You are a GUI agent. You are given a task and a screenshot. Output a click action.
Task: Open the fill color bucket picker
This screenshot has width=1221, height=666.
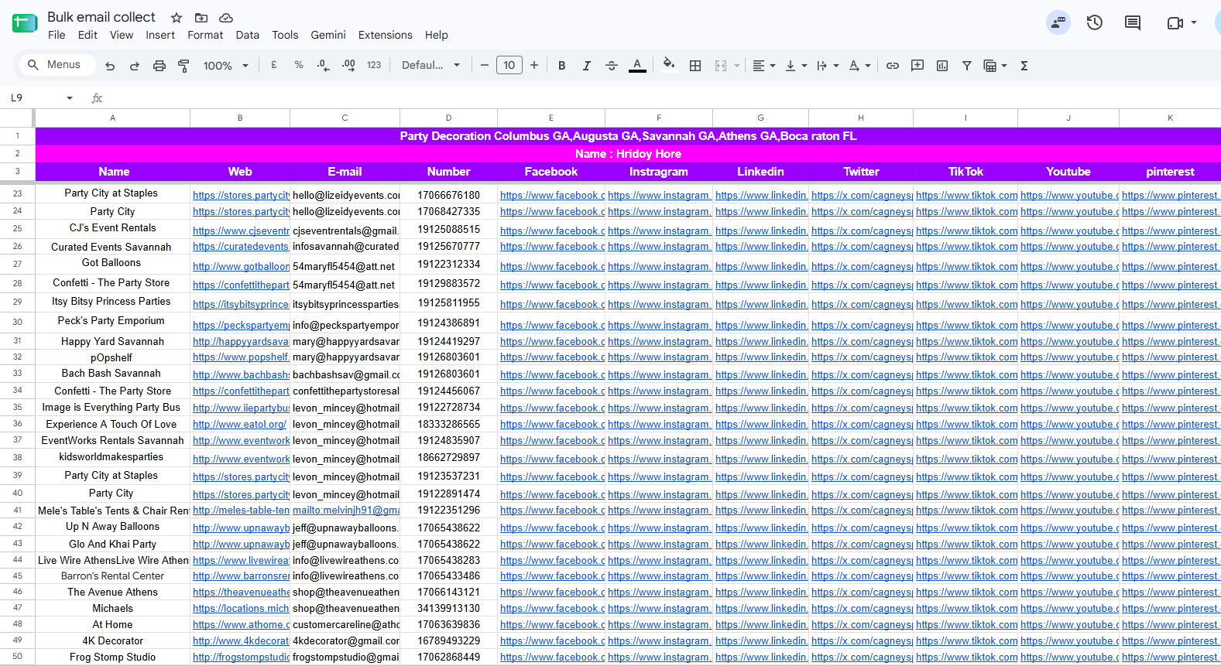(669, 65)
